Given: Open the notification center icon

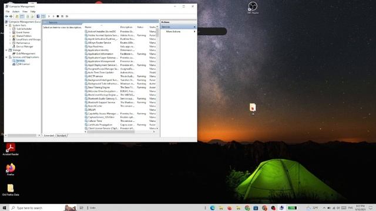Looking at the screenshot, I should pos(371,208).
